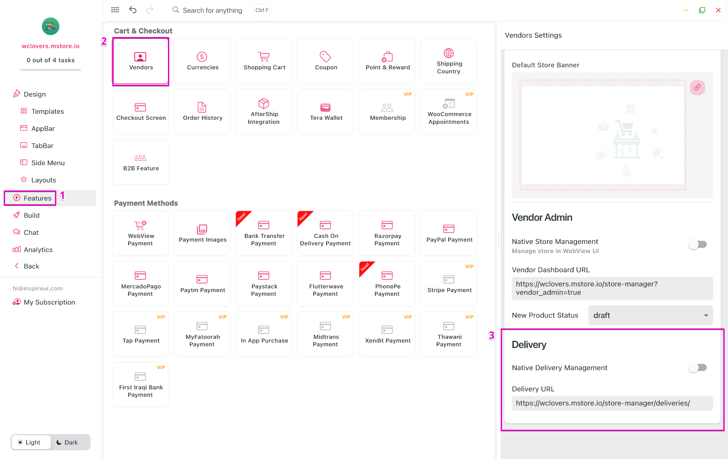728x459 pixels.
Task: Open Tera Wallet settings
Action: point(326,112)
